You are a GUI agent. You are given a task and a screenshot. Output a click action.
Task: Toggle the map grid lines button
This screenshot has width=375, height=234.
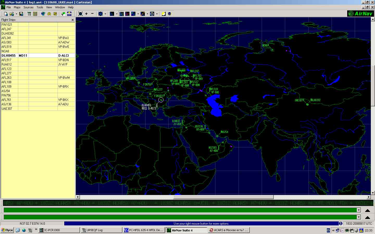[122, 14]
